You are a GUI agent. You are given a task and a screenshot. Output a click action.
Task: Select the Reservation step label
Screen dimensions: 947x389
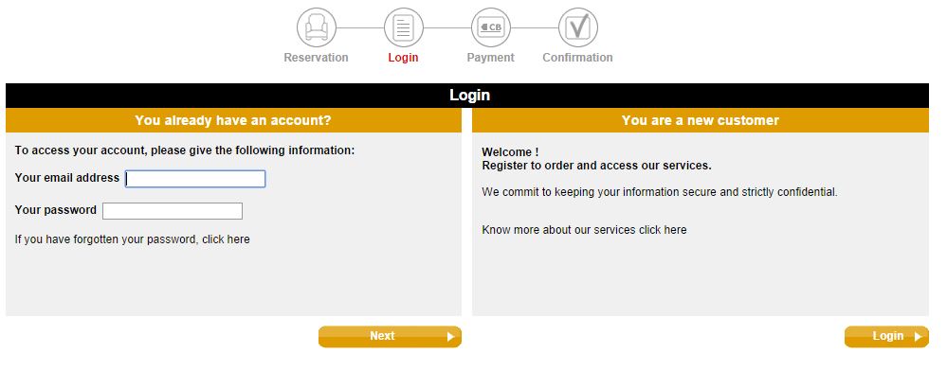pos(316,58)
